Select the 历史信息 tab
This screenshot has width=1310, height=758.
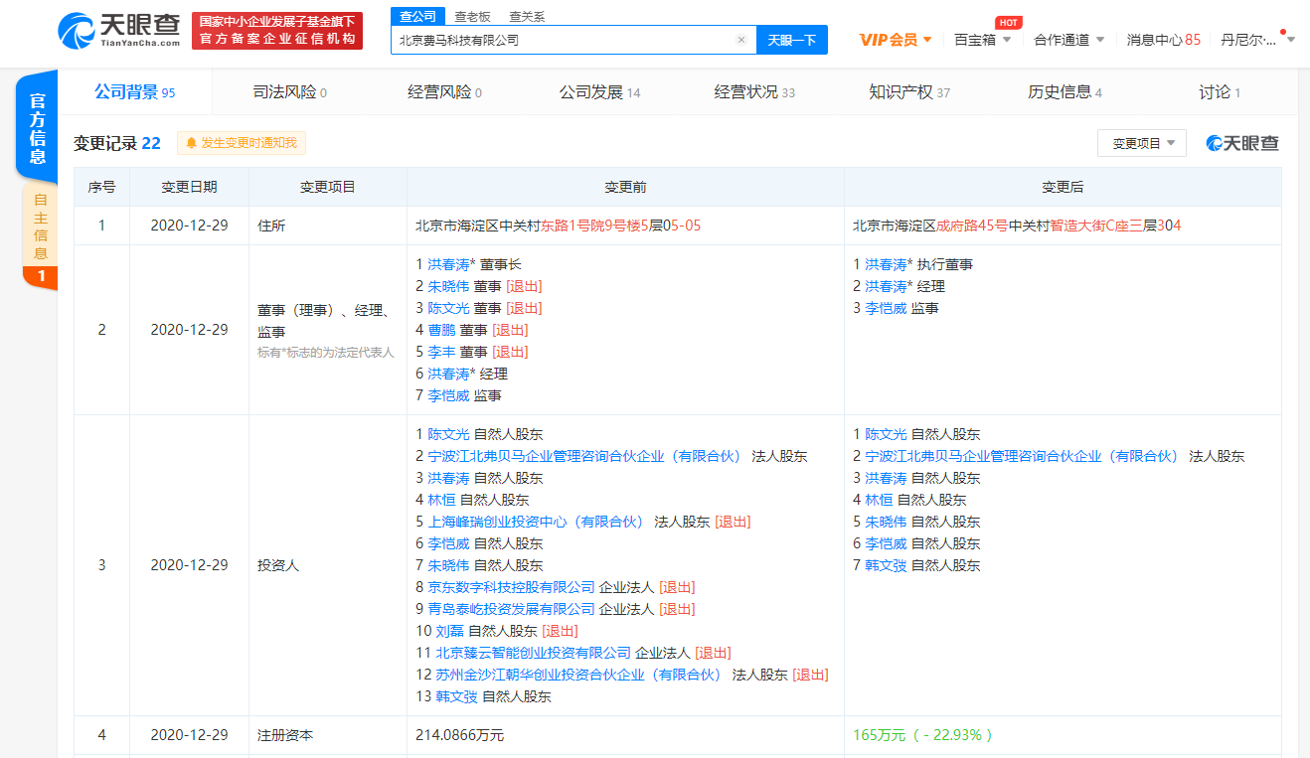coord(1064,92)
